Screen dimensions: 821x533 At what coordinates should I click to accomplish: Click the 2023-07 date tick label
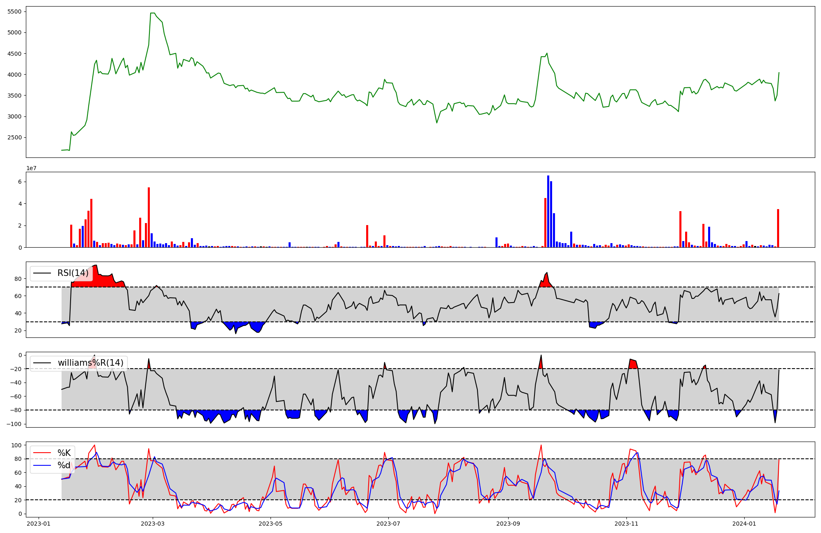(389, 524)
